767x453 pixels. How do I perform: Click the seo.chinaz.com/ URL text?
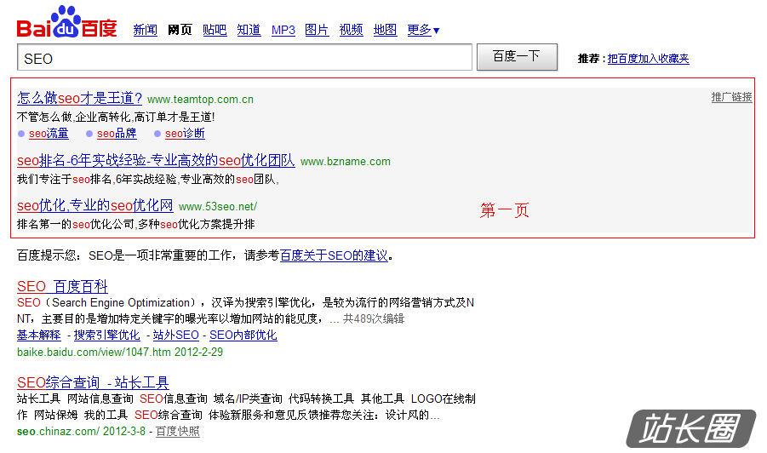point(58,432)
